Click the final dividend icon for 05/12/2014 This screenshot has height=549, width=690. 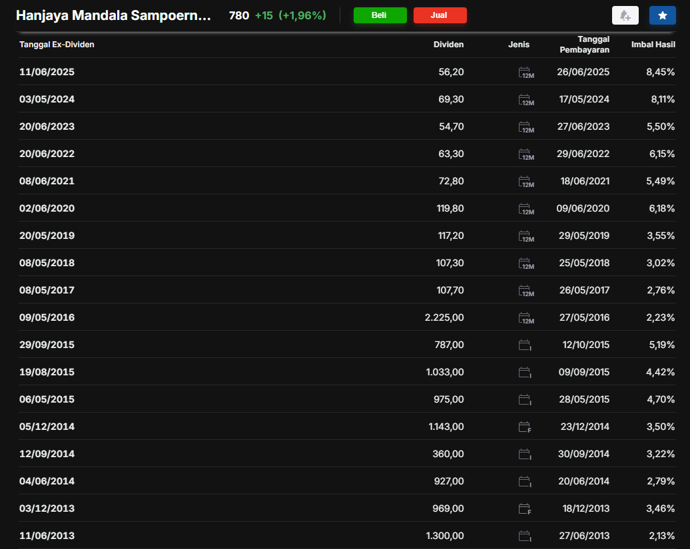[x=525, y=427]
